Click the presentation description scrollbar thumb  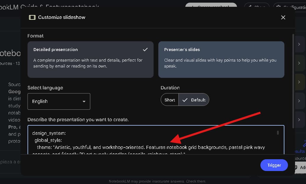coord(278,133)
